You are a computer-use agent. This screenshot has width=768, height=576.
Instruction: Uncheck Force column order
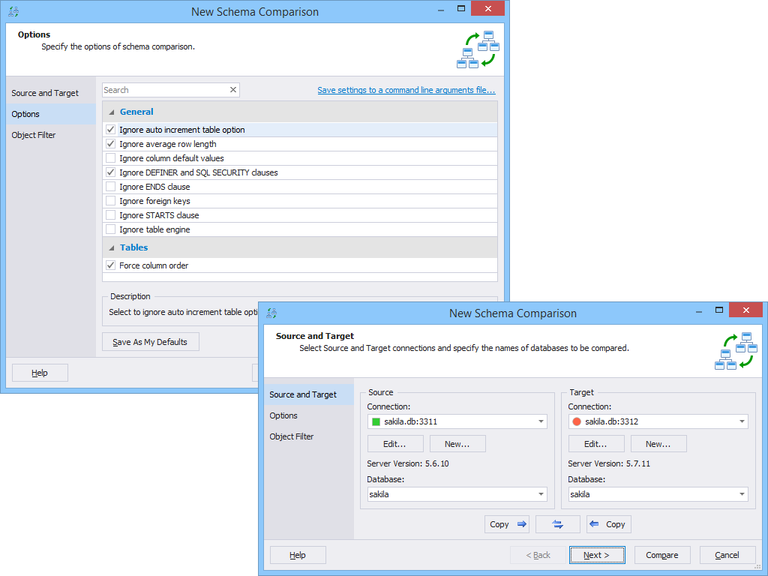[111, 265]
